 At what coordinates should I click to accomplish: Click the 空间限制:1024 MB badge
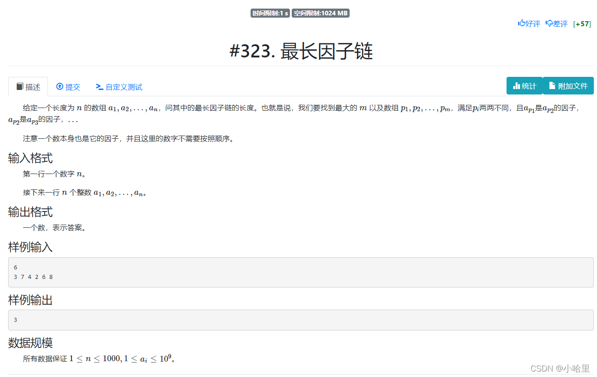tap(321, 13)
